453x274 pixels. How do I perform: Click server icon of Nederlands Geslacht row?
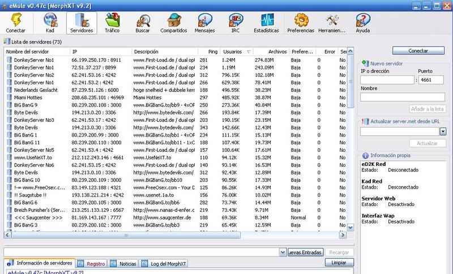pos(9,90)
